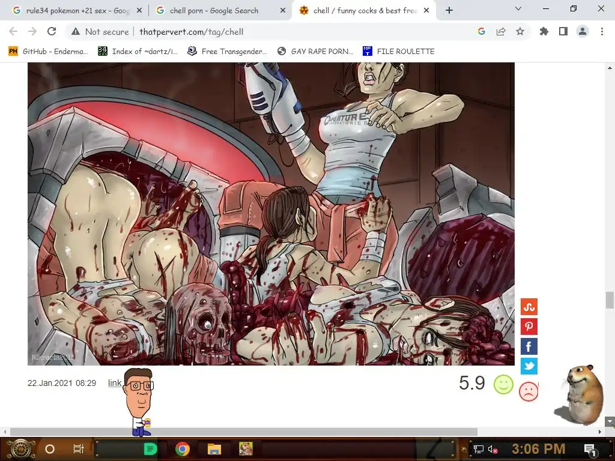615x461 pixels.
Task: Share post on Twitter
Action: pos(529,366)
